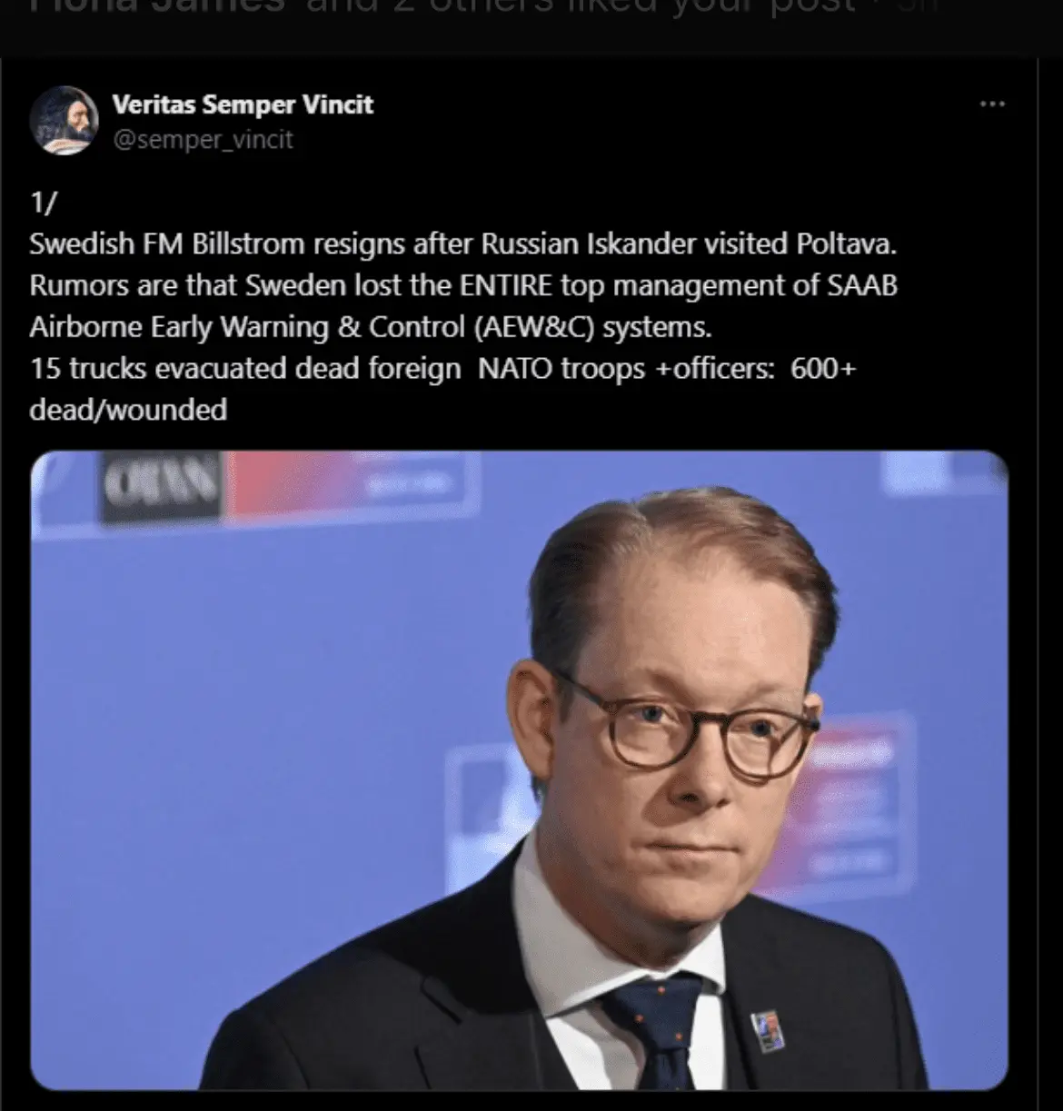Click the '15 trucks evacuated' text line
The width and height of the screenshot is (1063, 1111).
(442, 369)
